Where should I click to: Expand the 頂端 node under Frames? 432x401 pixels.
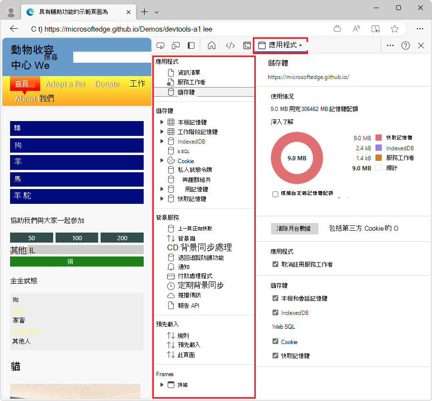[161, 384]
